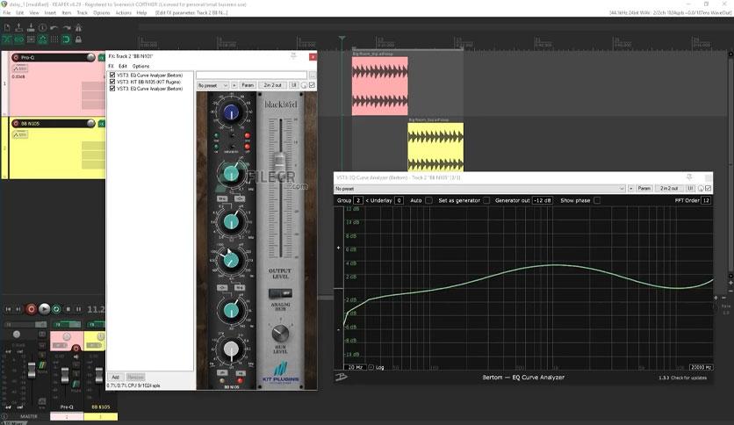Select pink audio item on track 1
This screenshot has width=734, height=425.
(x=379, y=86)
